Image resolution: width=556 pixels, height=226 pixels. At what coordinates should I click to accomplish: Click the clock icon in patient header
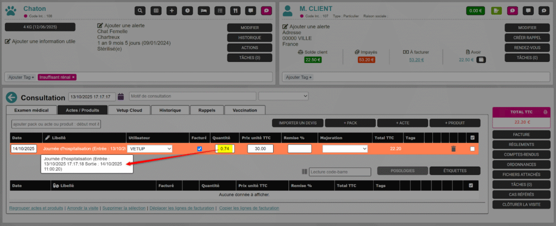coord(187,10)
